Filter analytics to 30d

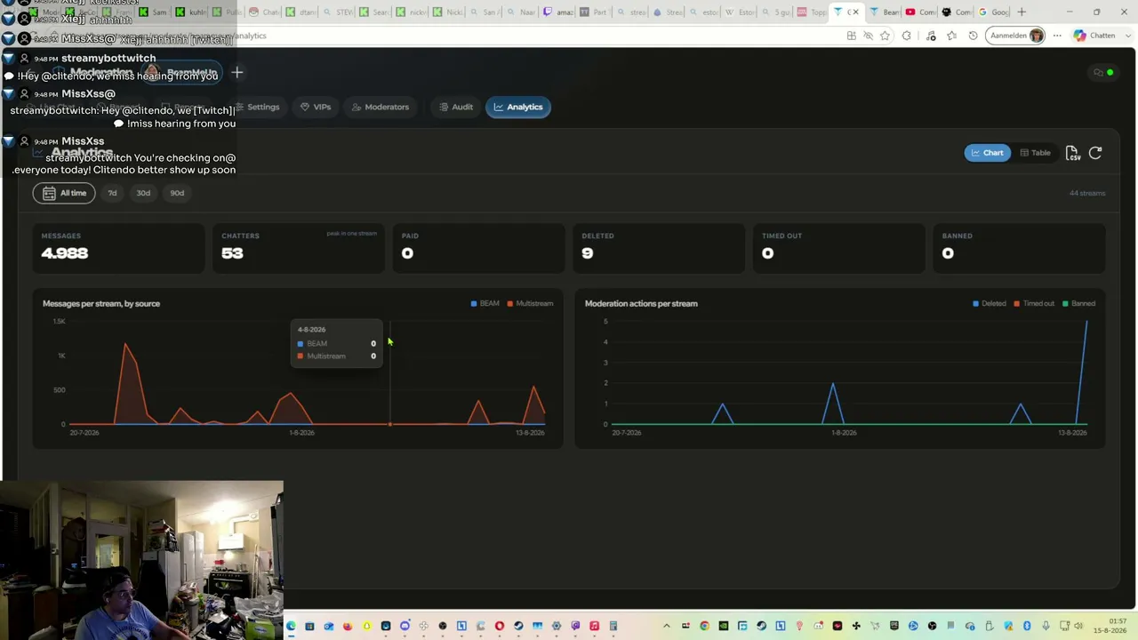click(143, 193)
